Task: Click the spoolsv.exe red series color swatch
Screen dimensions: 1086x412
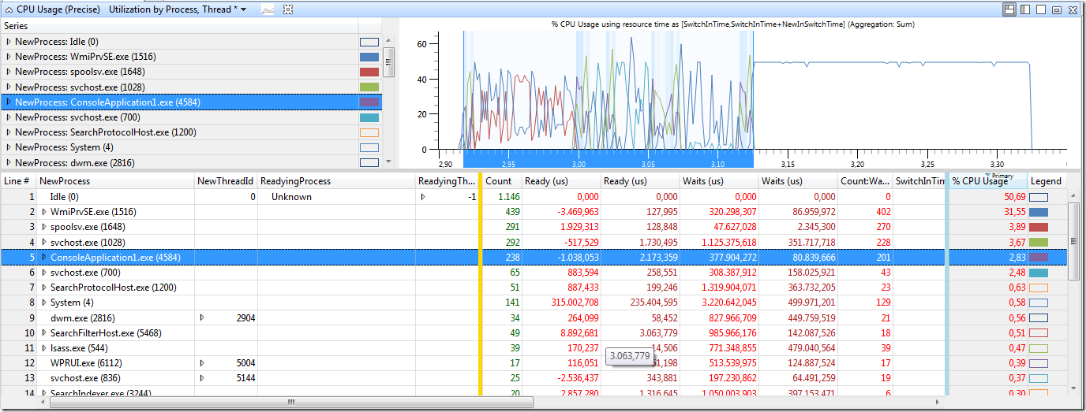Action: (x=369, y=72)
